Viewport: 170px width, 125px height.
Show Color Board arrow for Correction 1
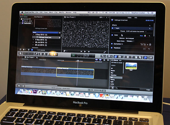pyautogui.click(x=150, y=45)
